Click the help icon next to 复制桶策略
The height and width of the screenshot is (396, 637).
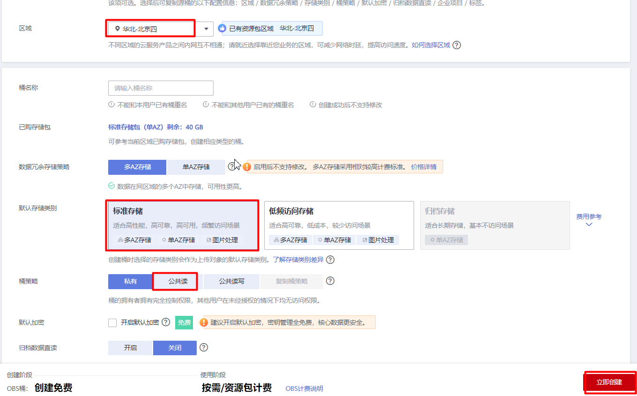[330, 281]
